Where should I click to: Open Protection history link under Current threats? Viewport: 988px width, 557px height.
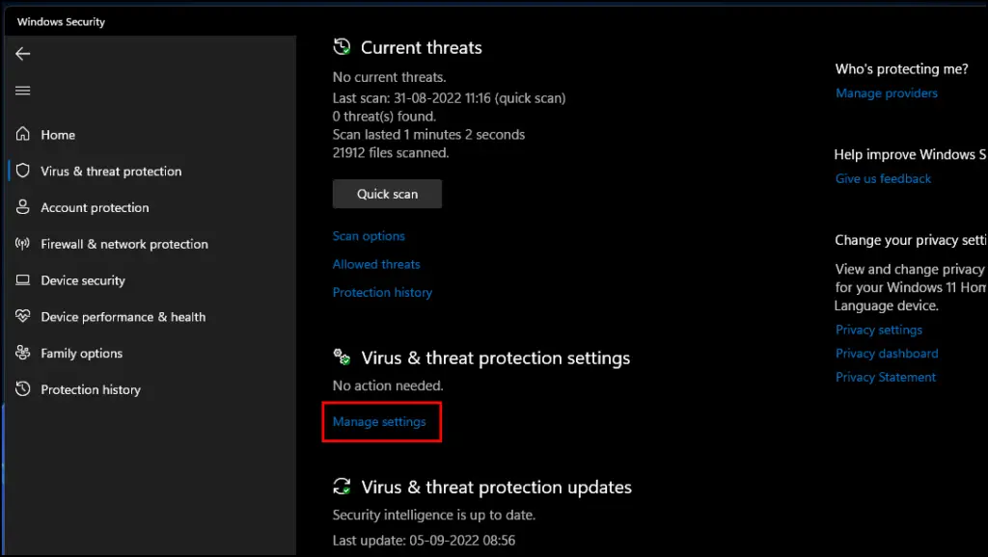[x=382, y=293]
